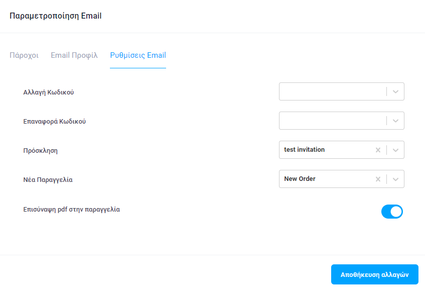This screenshot has height=294, width=425.
Task: Switch to the Πάροχοι tab
Action: point(24,55)
